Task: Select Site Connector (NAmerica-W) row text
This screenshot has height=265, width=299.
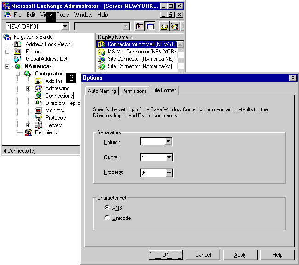Action: [x=140, y=66]
